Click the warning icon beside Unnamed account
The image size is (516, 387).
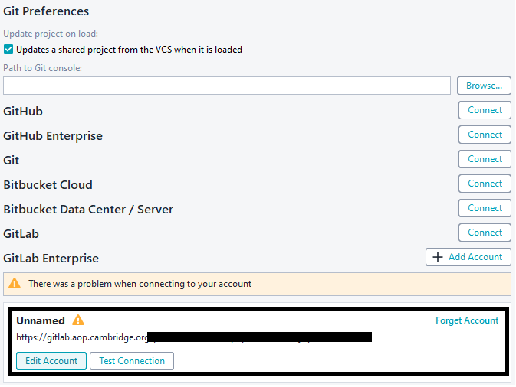(78, 320)
